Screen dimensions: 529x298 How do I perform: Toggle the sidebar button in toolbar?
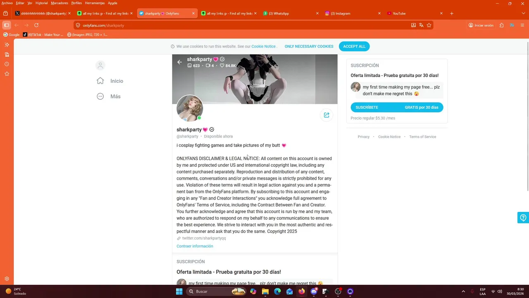click(x=7, y=25)
